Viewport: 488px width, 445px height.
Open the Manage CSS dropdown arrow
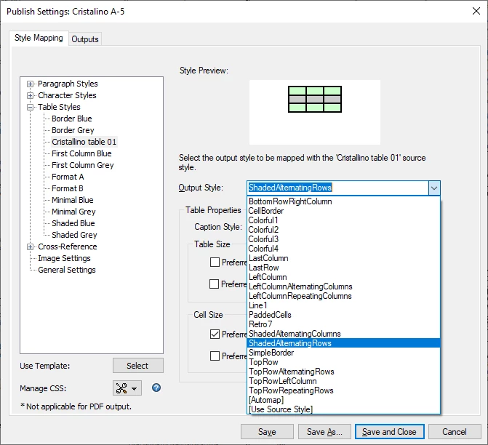click(x=134, y=389)
